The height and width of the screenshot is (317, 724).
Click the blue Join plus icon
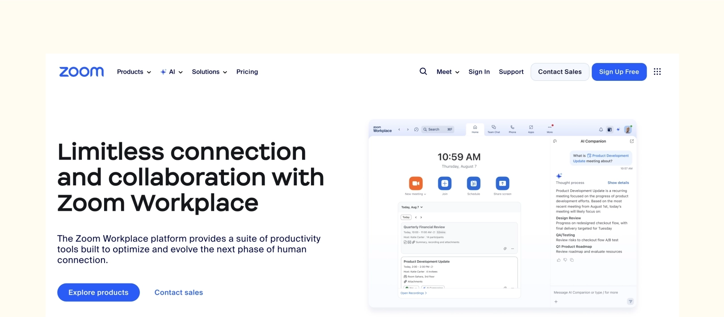[x=445, y=184]
